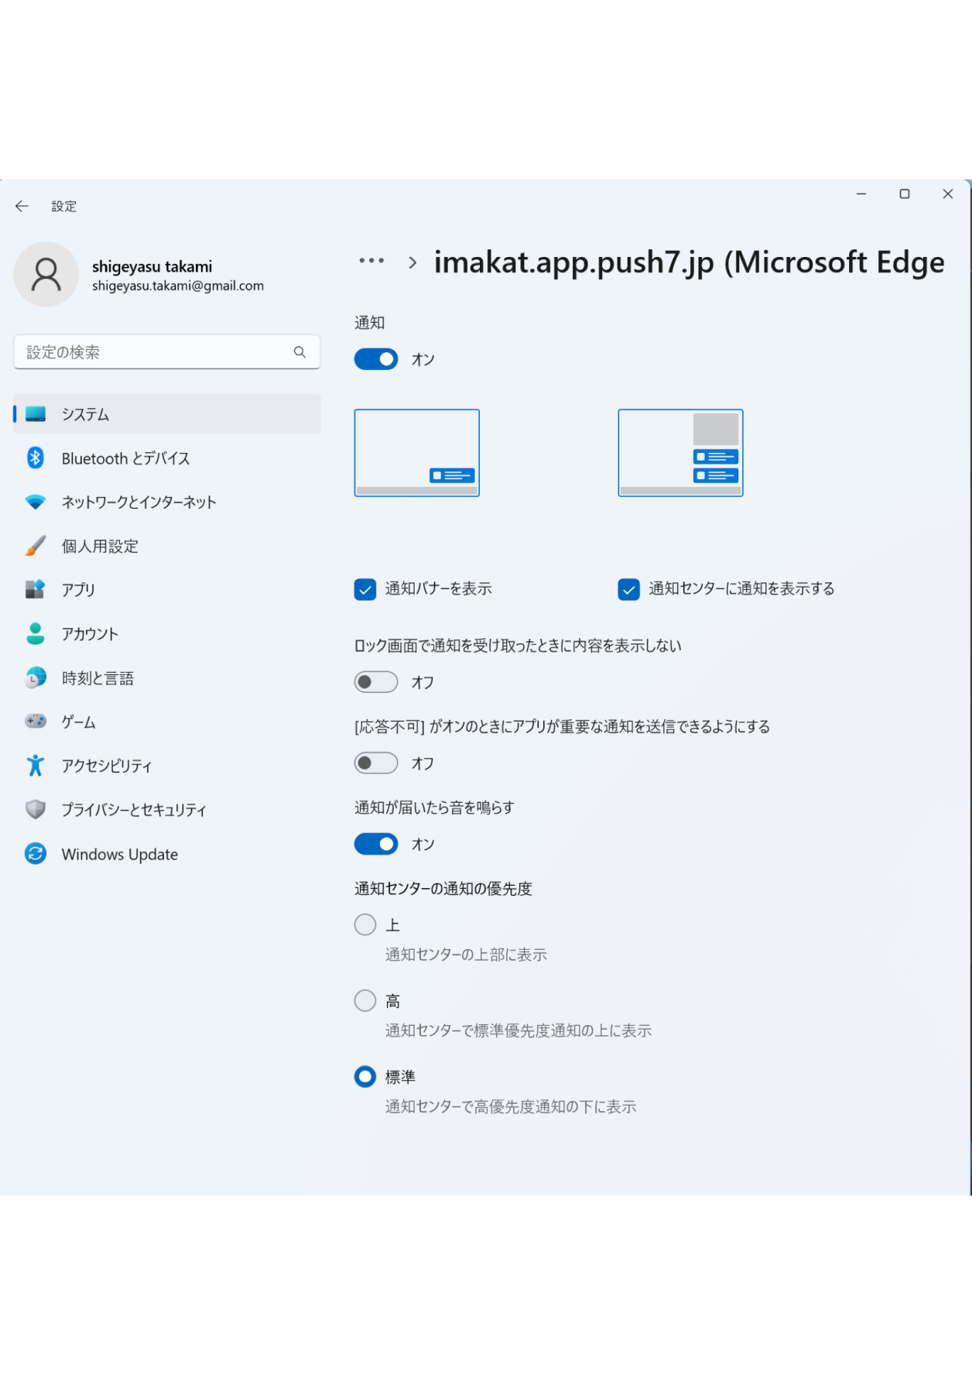Open the アプリ settings category
This screenshot has width=972, height=1375.
(79, 590)
